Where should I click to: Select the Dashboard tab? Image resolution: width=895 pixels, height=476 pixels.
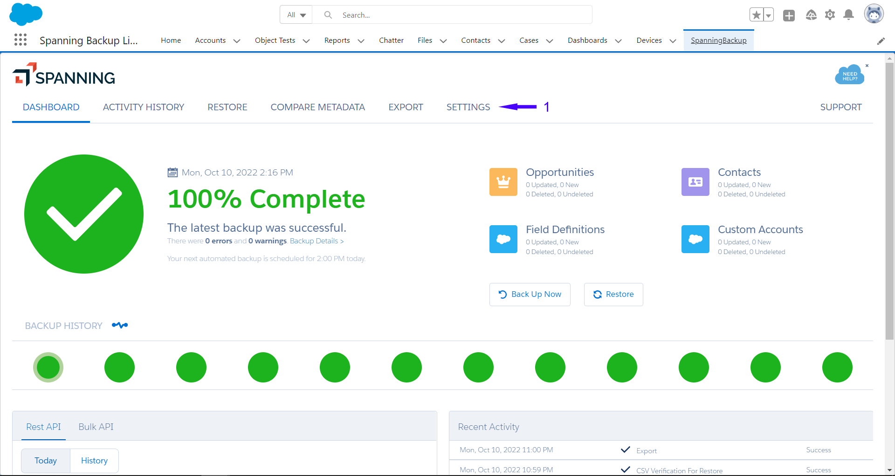pos(51,107)
